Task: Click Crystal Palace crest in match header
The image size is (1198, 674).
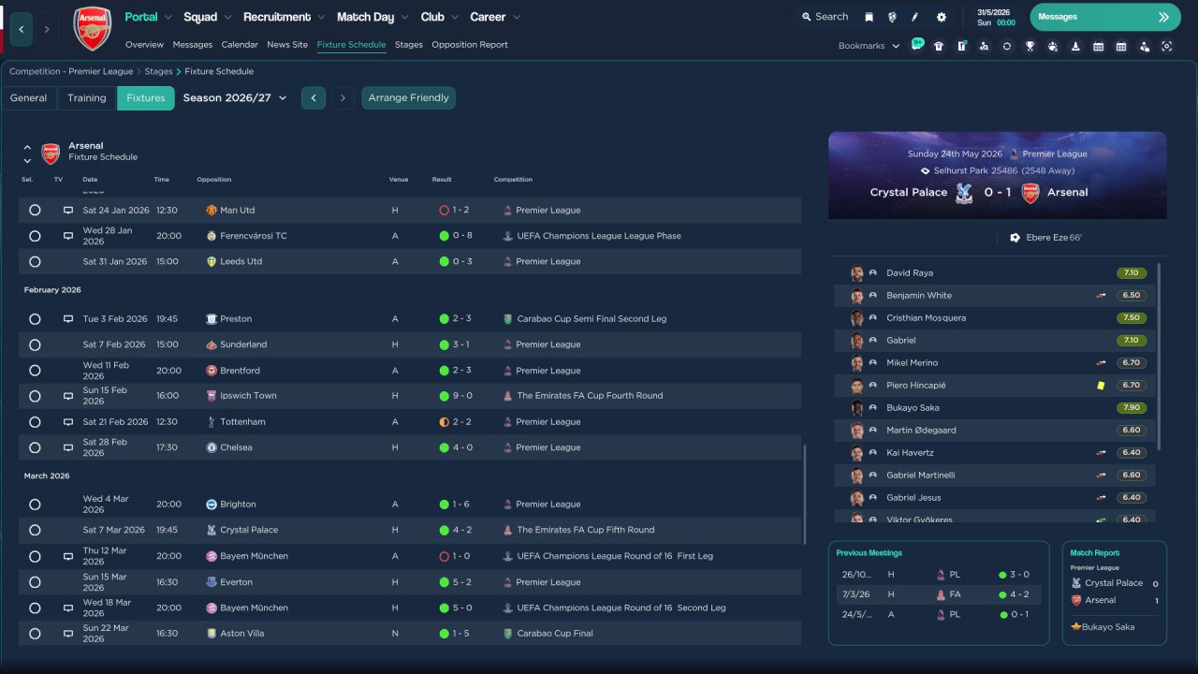Action: pyautogui.click(x=963, y=193)
